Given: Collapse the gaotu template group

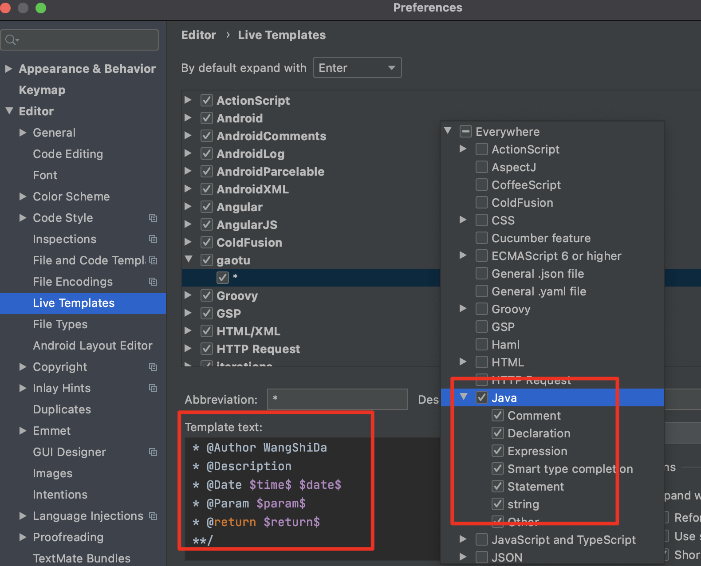Looking at the screenshot, I should [x=189, y=259].
